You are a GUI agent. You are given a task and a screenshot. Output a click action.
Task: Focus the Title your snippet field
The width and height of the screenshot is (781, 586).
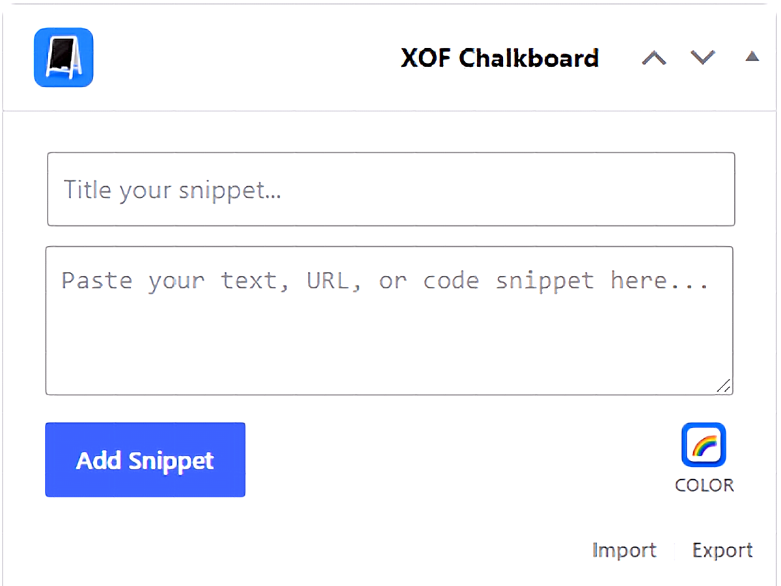click(391, 189)
